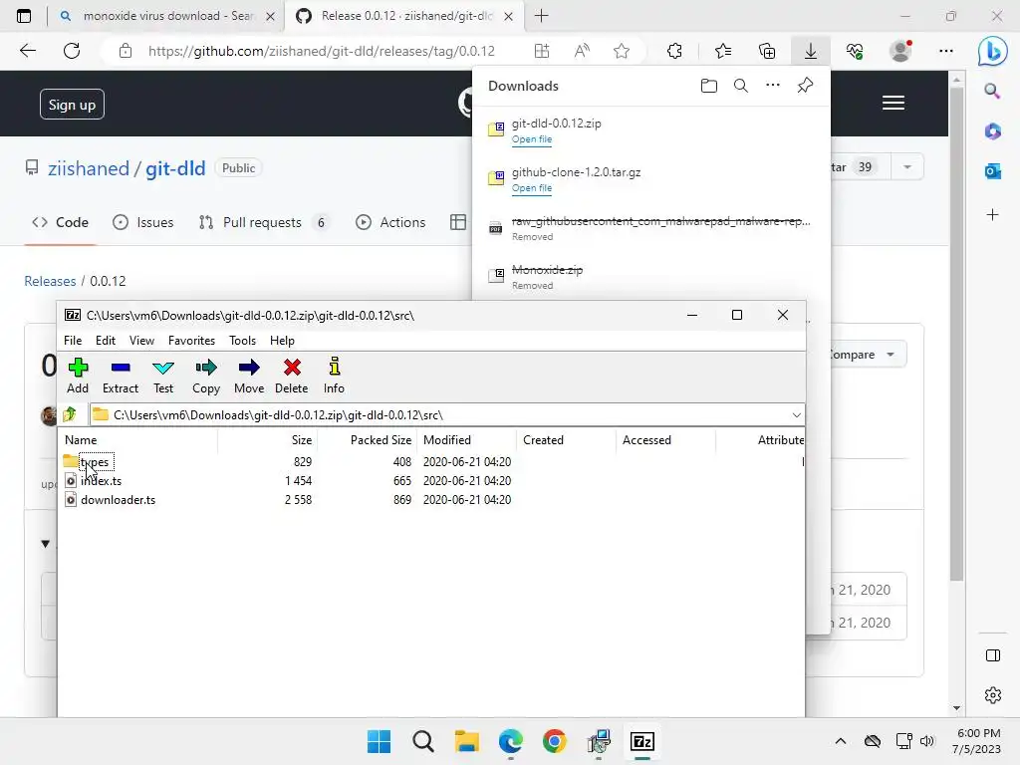
Task: Search downloads using the magnifier icon
Action: coord(740,86)
